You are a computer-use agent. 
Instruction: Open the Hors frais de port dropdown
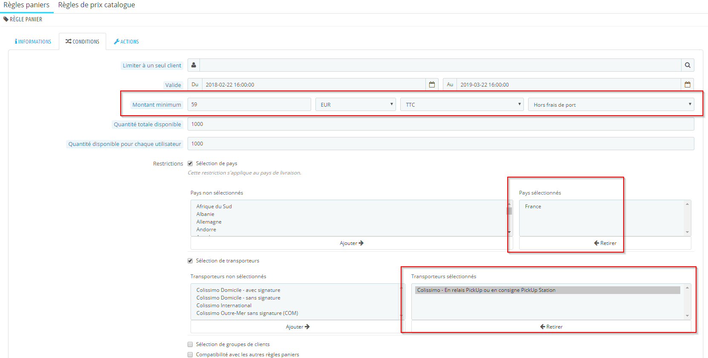[611, 105]
